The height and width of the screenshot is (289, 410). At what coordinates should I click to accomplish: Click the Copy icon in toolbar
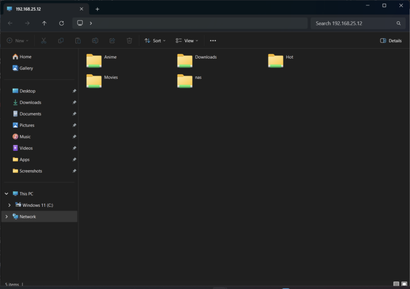[x=61, y=41]
